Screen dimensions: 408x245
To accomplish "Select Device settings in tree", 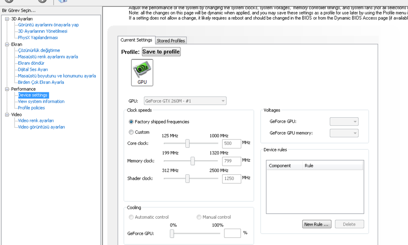I will pos(33,95).
